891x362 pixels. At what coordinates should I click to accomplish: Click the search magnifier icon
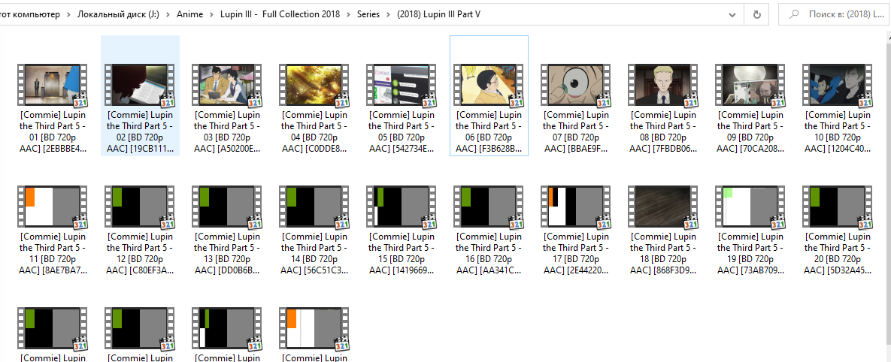point(795,15)
